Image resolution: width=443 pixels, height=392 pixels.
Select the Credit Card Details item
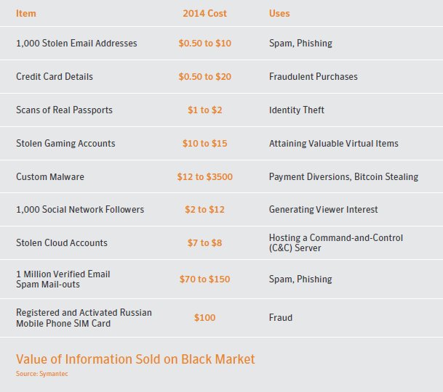[x=55, y=76]
